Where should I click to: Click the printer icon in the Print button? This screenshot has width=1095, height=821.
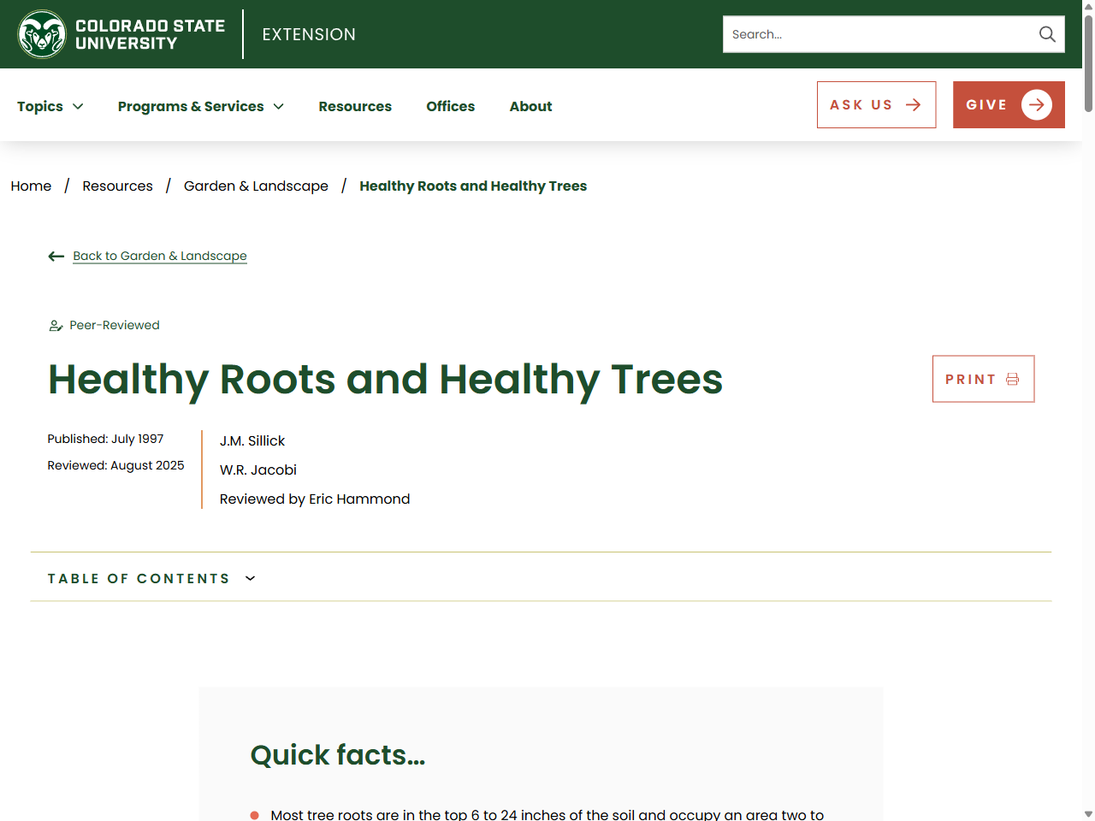pos(1012,380)
